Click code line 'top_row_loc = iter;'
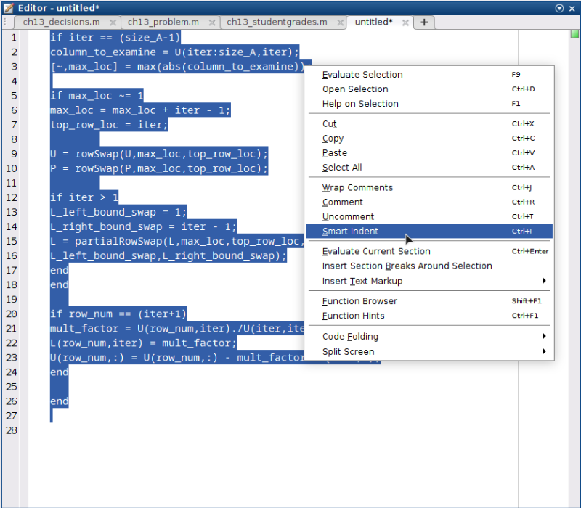 110,125
